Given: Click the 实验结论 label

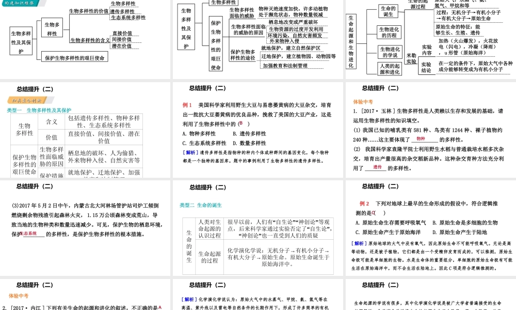Looking at the screenshot, I should point(426,67).
